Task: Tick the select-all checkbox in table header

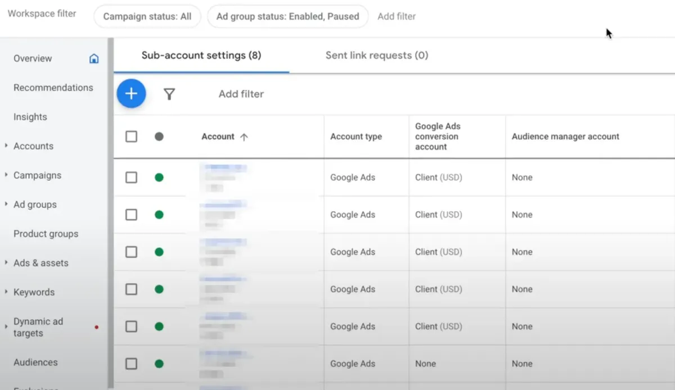Action: point(131,137)
